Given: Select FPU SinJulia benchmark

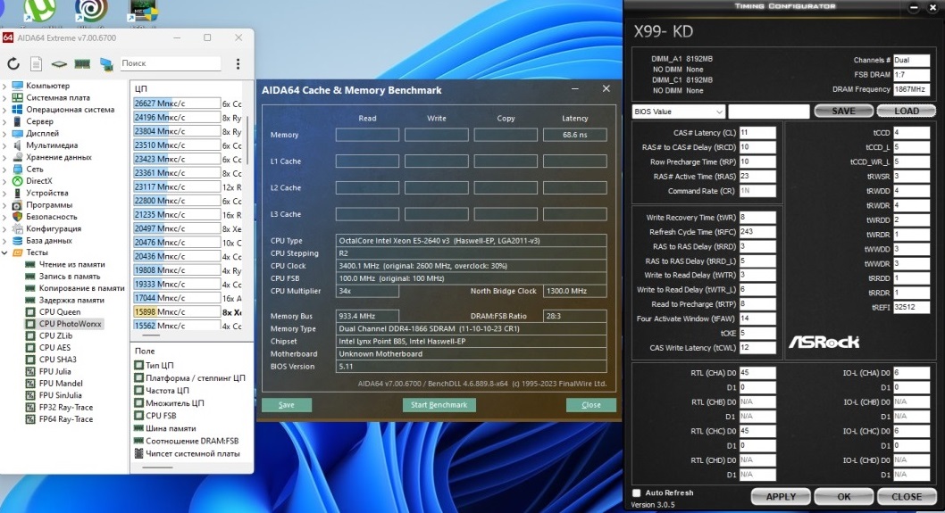Looking at the screenshot, I should (x=60, y=395).
